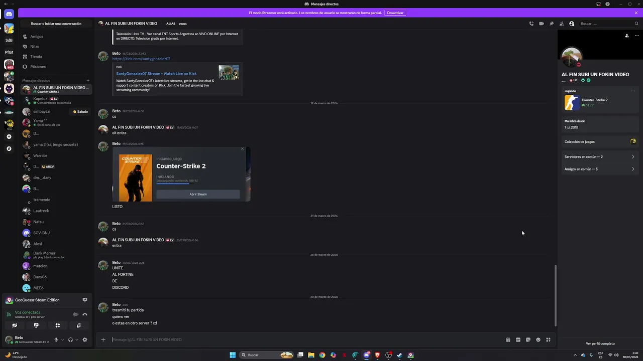Open the Counter-Strike 2 screenshot attachment
The image size is (643, 361).
pos(181,174)
